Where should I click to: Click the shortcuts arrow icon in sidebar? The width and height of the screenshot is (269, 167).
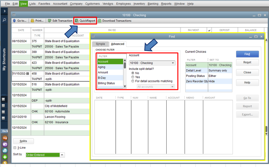point(3,99)
